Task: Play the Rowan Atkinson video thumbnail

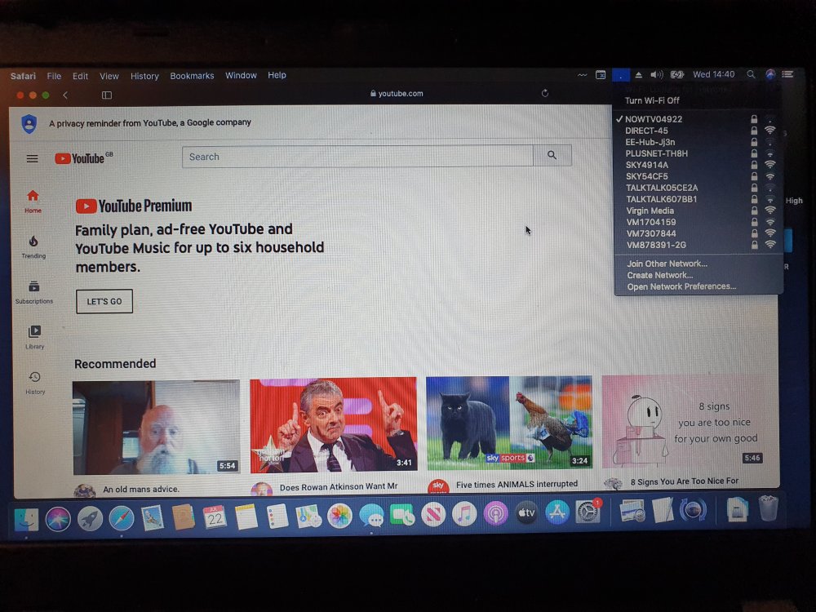Action: tap(333, 424)
